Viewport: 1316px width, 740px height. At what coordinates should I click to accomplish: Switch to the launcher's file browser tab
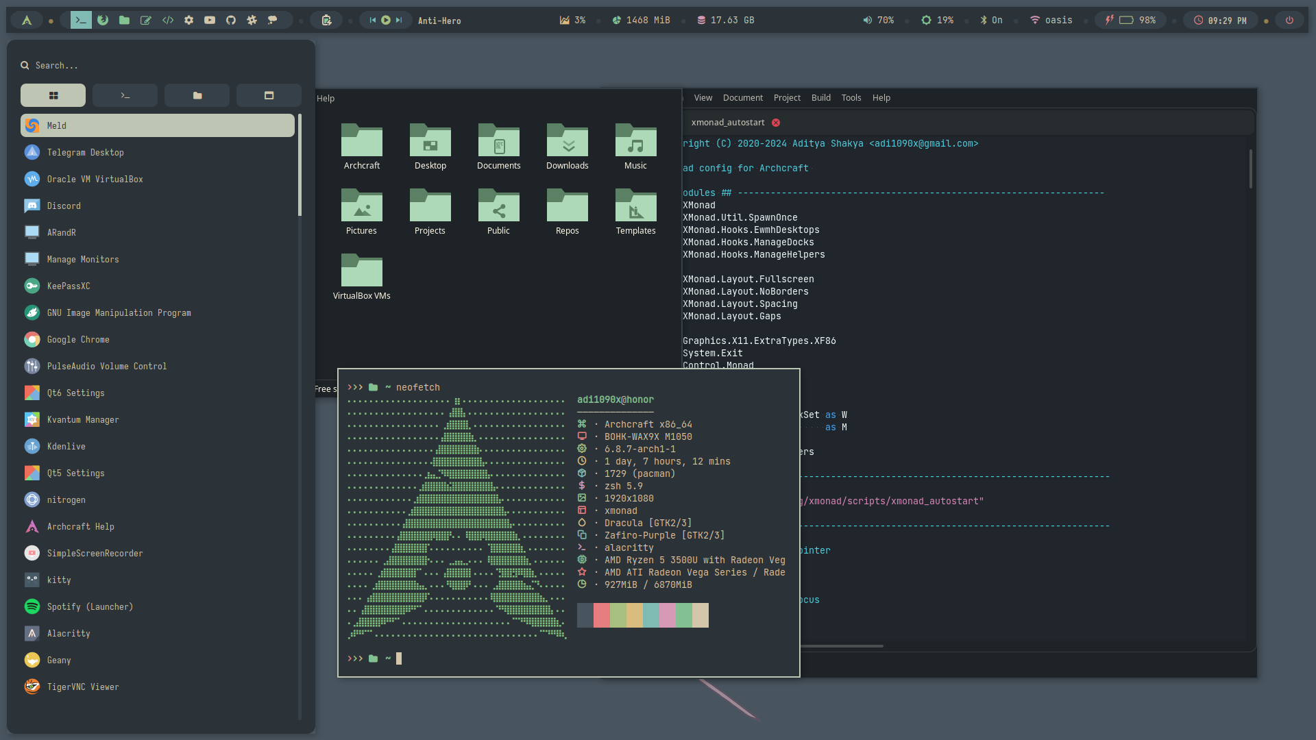(197, 95)
